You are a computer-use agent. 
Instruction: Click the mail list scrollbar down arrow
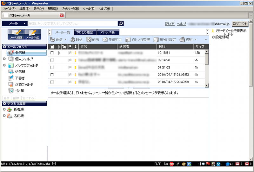tap(207, 85)
